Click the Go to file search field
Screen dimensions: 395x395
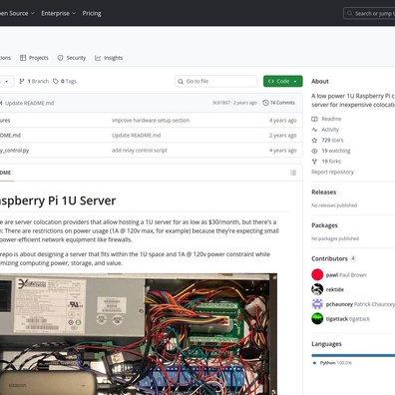(x=216, y=81)
